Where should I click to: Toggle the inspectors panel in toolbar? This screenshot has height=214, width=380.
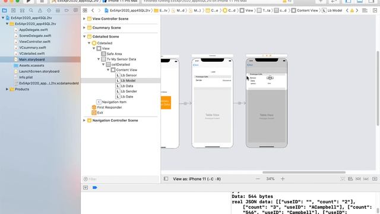coord(371,1)
